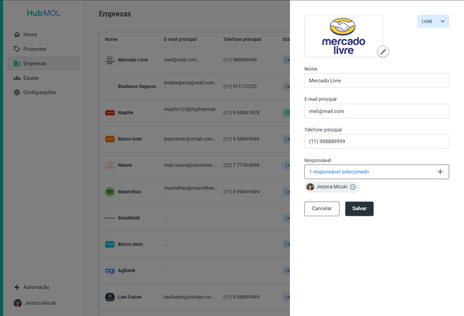This screenshot has height=316, width=464.
Task: Click Natura company name
Action: [x=125, y=165]
